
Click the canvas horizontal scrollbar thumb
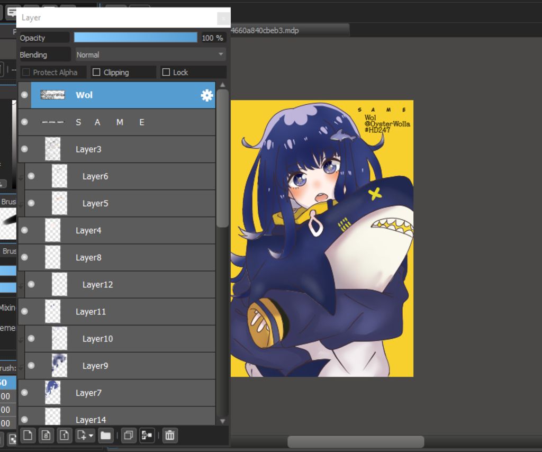point(356,441)
